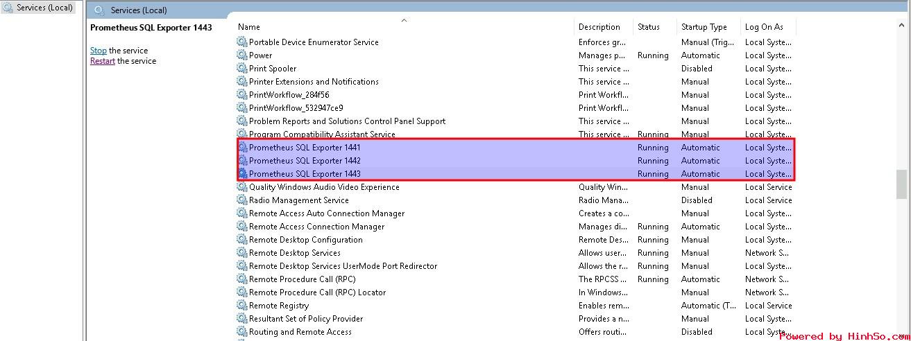
Task: Stop the selected Prometheus service via Stop link
Action: (x=99, y=51)
